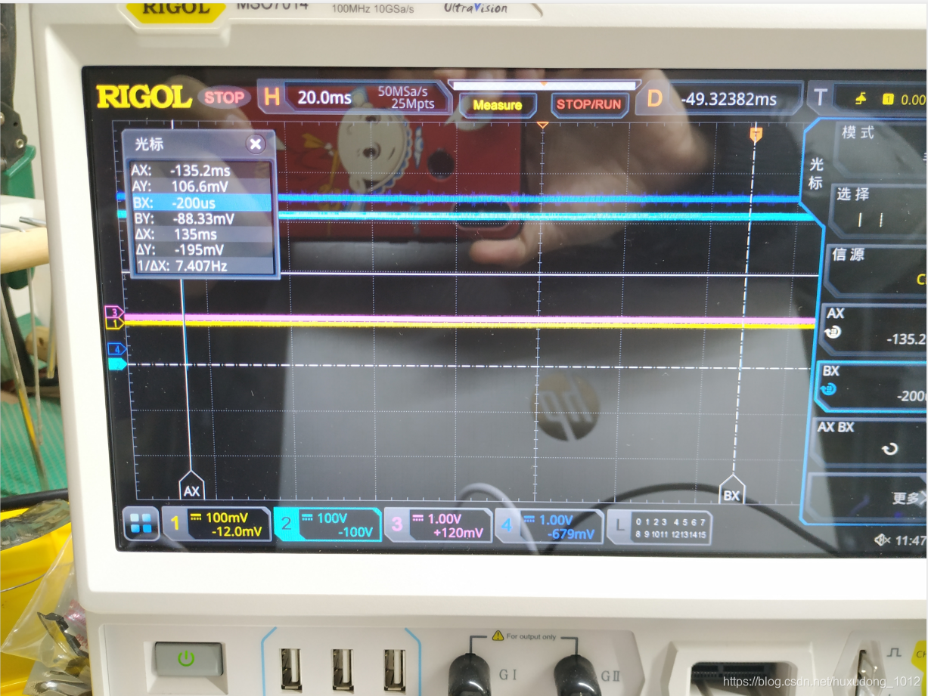Tap the 光标 panel title
The width and height of the screenshot is (928, 696).
point(149,144)
